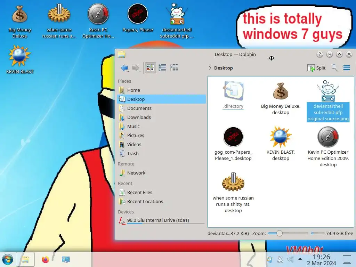This screenshot has width=356, height=267.
Task: Go back with the blue back arrow
Action: (x=124, y=68)
